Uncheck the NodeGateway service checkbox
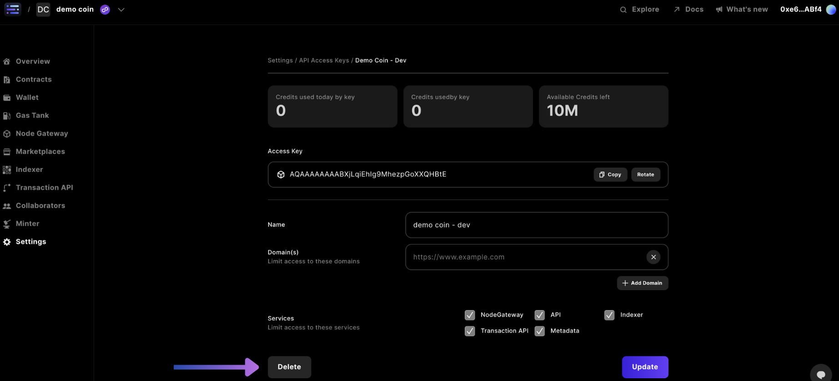 coord(470,315)
